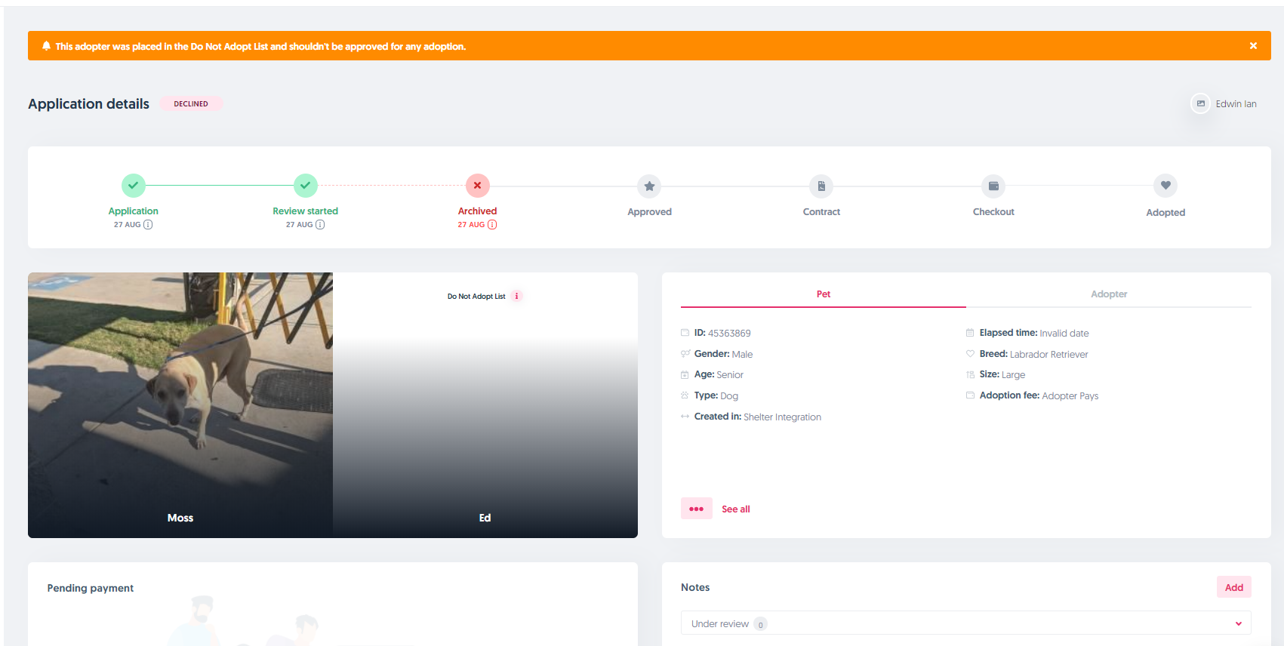Click the Contract document step icon
The width and height of the screenshot is (1284, 646).
click(821, 186)
